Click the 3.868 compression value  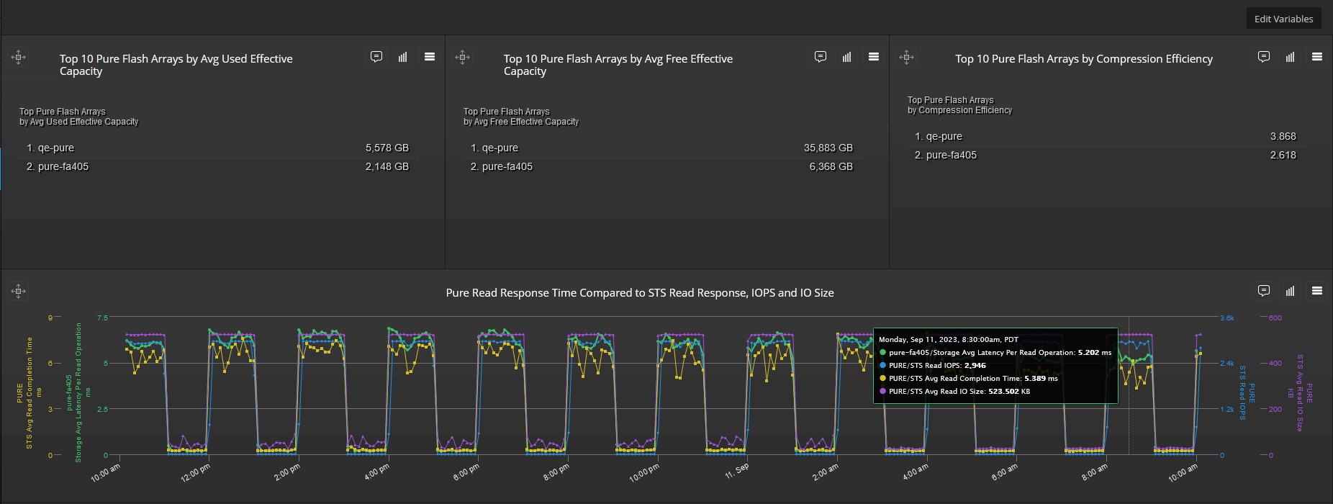click(x=1283, y=136)
